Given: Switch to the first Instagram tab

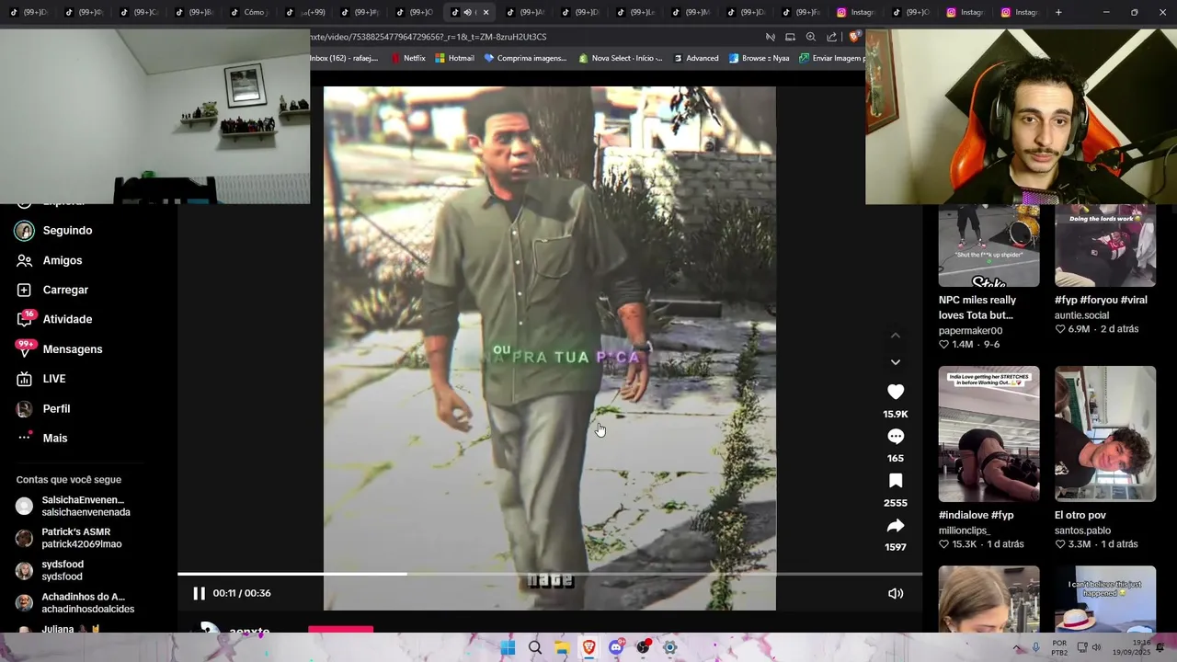Looking at the screenshot, I should point(856,12).
